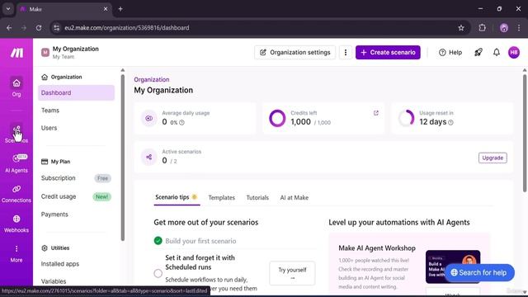Click the notifications bell icon
Image resolution: width=528 pixels, height=297 pixels.
(497, 52)
